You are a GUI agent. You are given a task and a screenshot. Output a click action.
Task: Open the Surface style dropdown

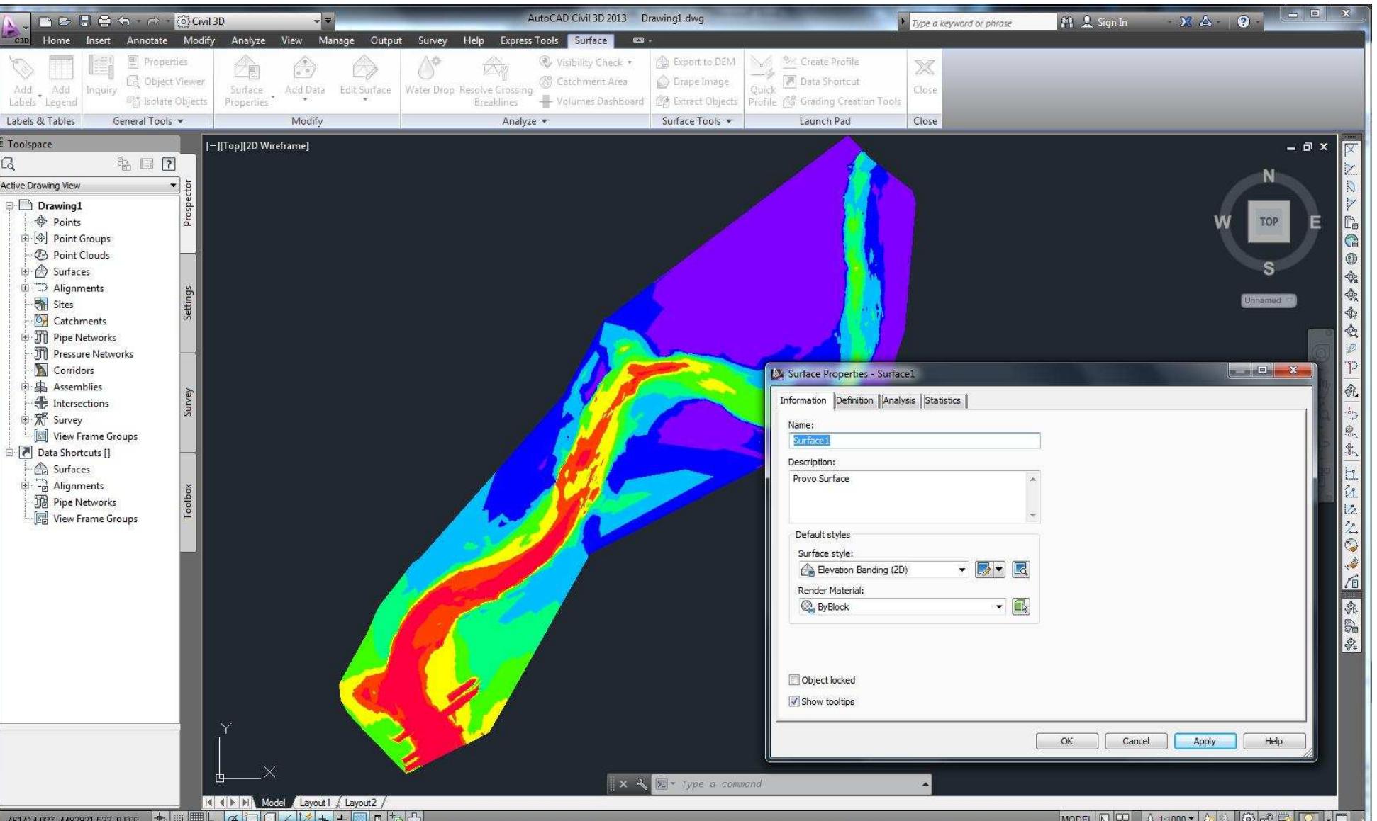tap(961, 570)
